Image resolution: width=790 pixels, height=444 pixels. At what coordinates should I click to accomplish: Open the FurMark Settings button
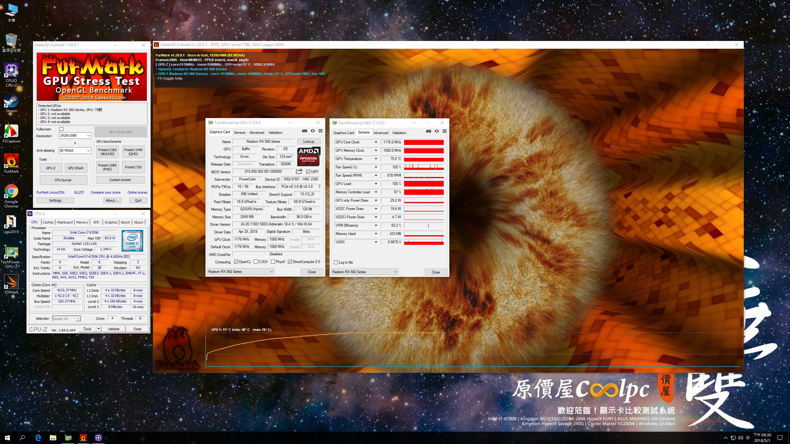tap(55, 200)
